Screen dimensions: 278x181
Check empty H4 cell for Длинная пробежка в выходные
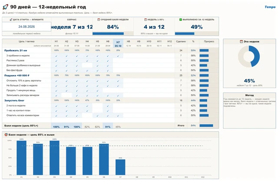point(87,66)
